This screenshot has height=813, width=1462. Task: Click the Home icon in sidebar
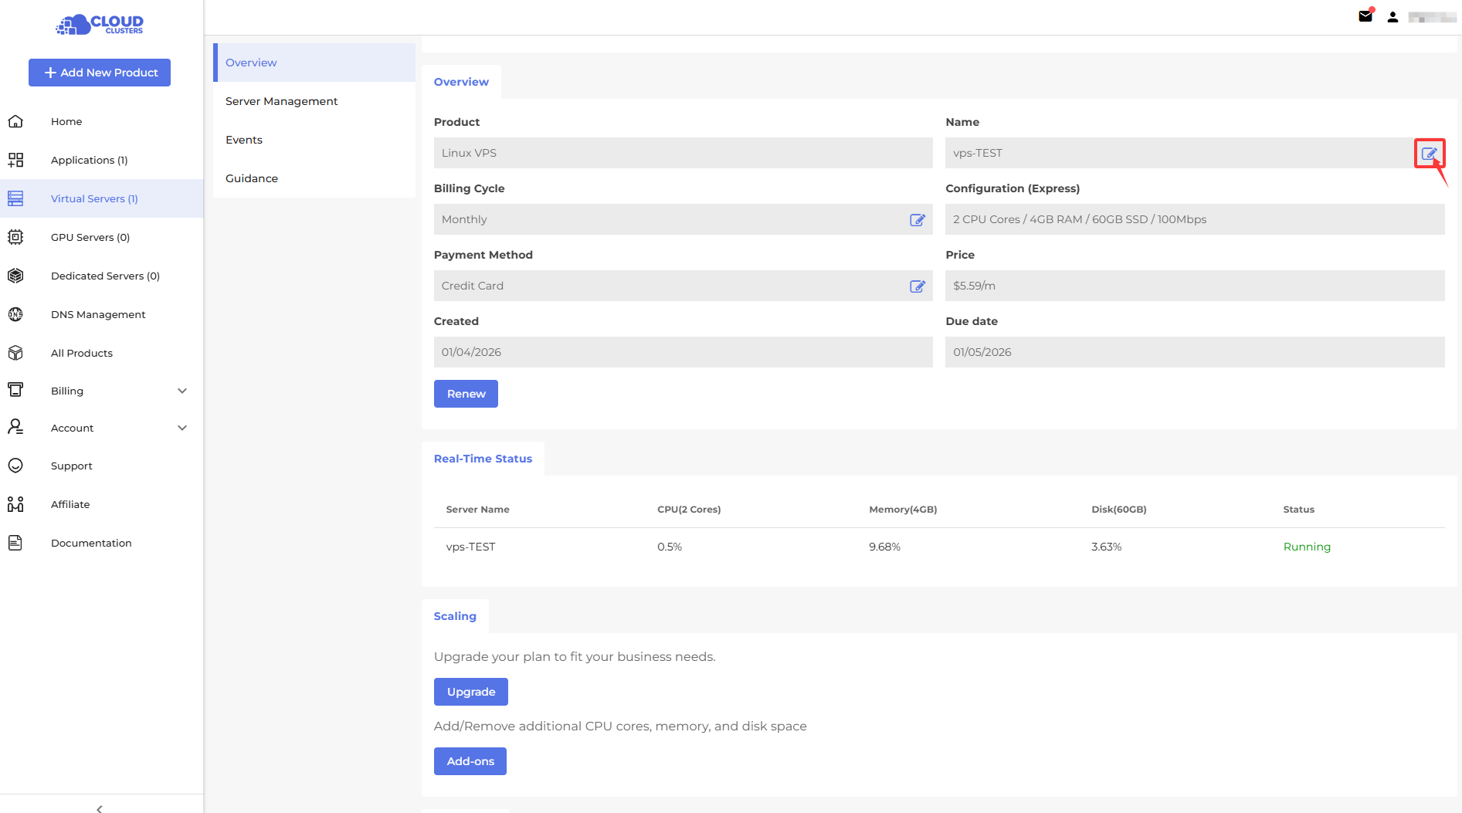(x=15, y=121)
